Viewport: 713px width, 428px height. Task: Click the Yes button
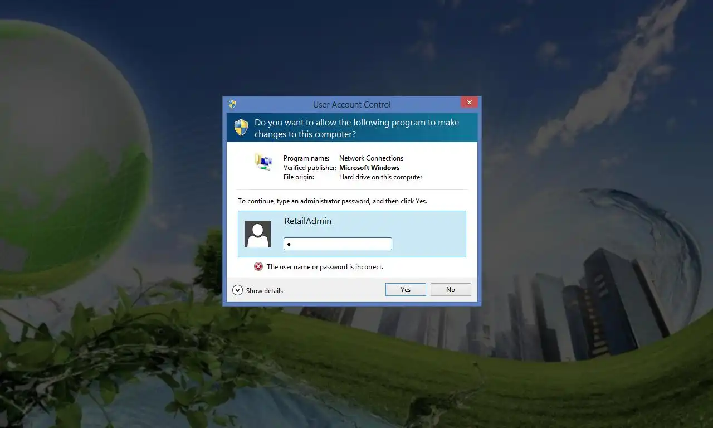(x=406, y=290)
